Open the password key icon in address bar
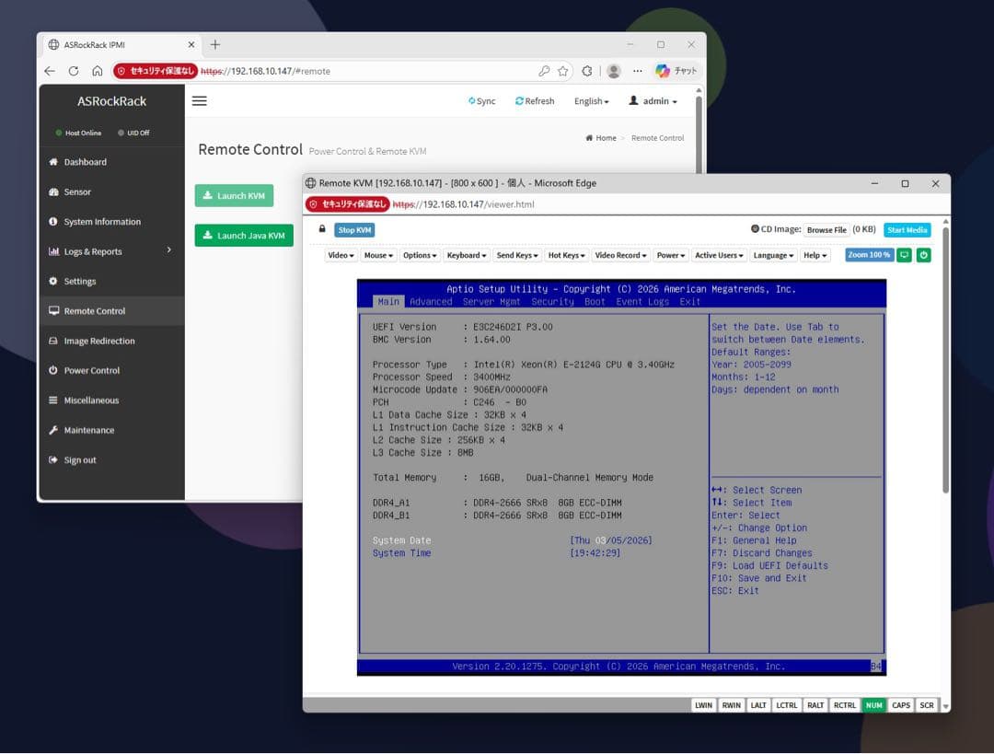The width and height of the screenshot is (994, 754). tap(544, 71)
